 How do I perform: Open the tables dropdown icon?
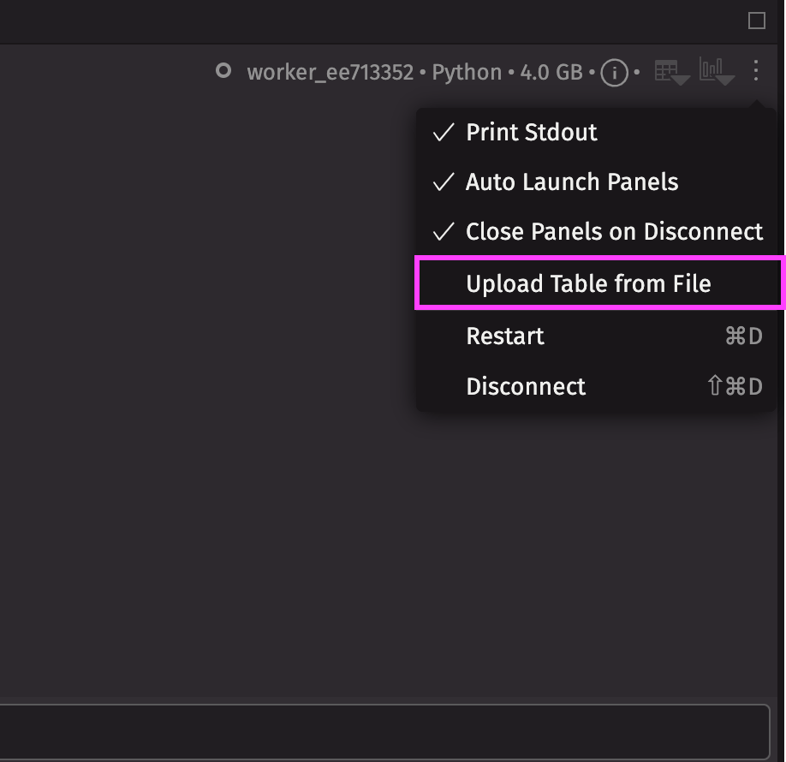[x=671, y=72]
